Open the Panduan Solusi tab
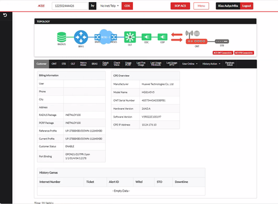 (230, 64)
